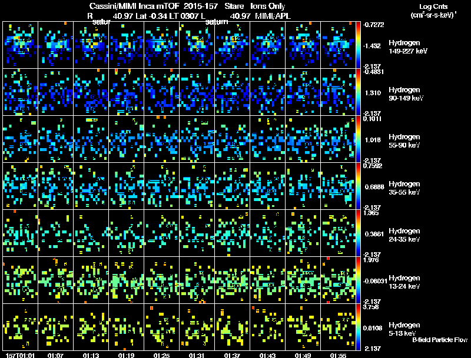Click the 'B-field Particle Flow' label
This screenshot has height=358, width=471.
pyautogui.click(x=440, y=340)
